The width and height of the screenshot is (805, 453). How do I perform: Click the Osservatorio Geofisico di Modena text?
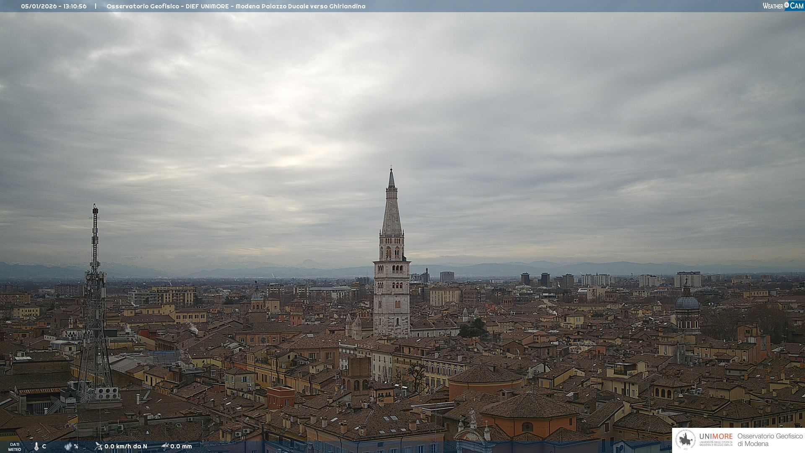pyautogui.click(x=770, y=440)
